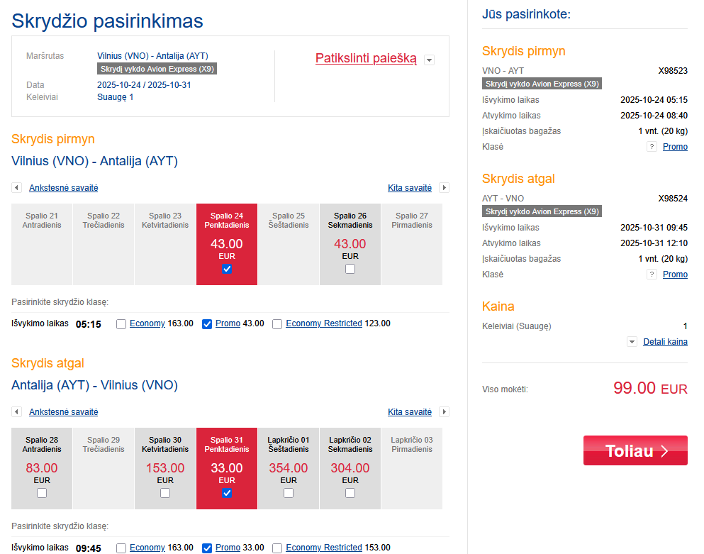The width and height of the screenshot is (704, 554).
Task: Enable return Economy Restricted 153.00 checkbox
Action: click(277, 548)
